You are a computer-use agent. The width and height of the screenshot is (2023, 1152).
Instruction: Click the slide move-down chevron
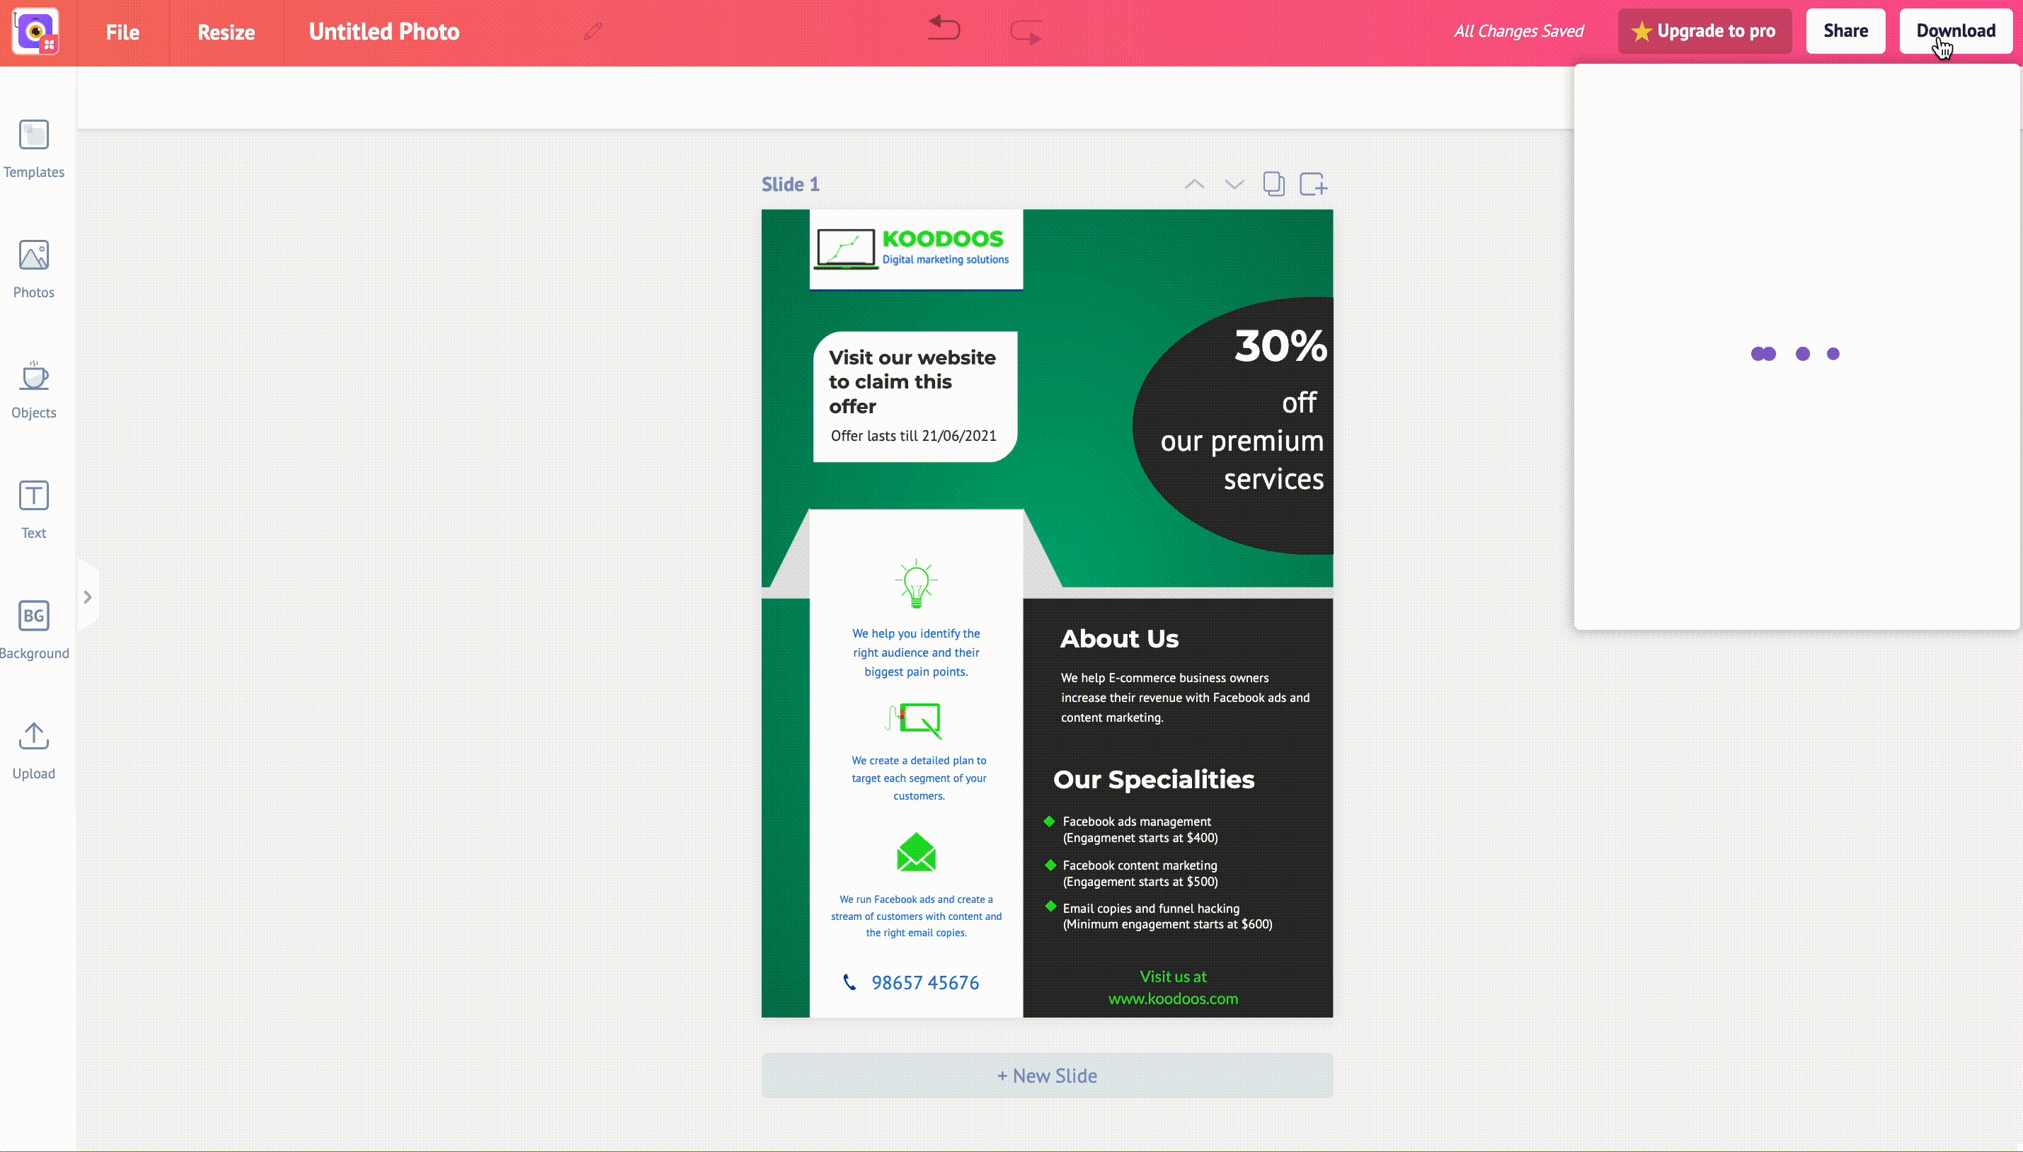pos(1232,183)
